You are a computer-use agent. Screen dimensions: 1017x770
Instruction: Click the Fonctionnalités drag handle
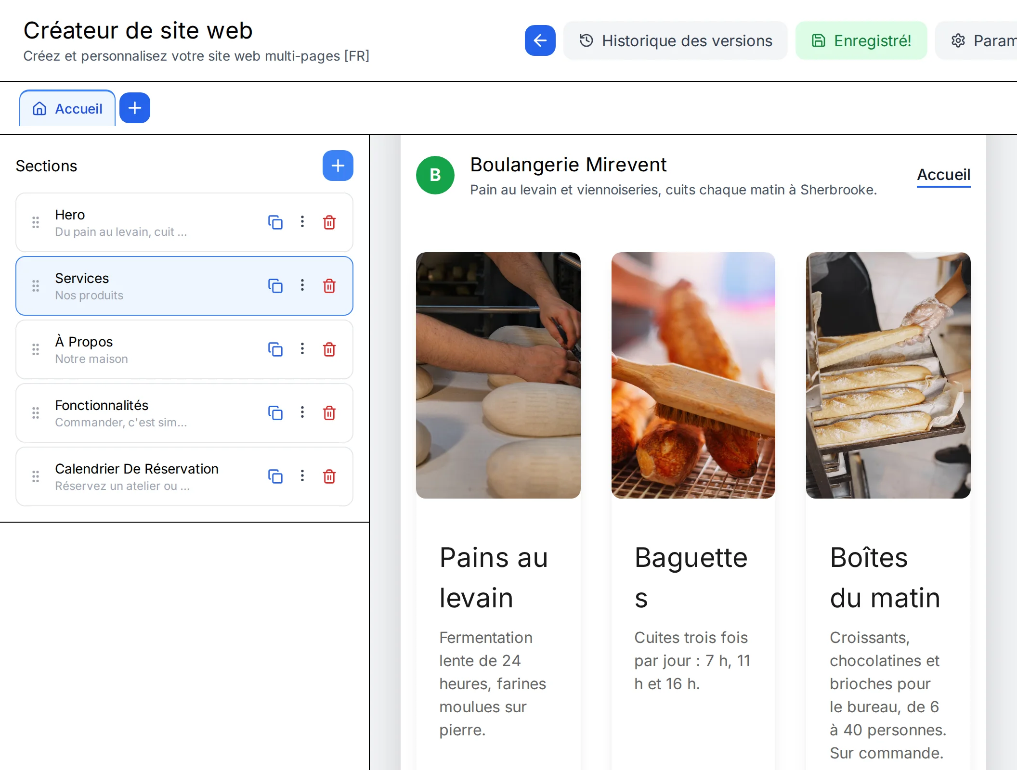click(x=36, y=413)
